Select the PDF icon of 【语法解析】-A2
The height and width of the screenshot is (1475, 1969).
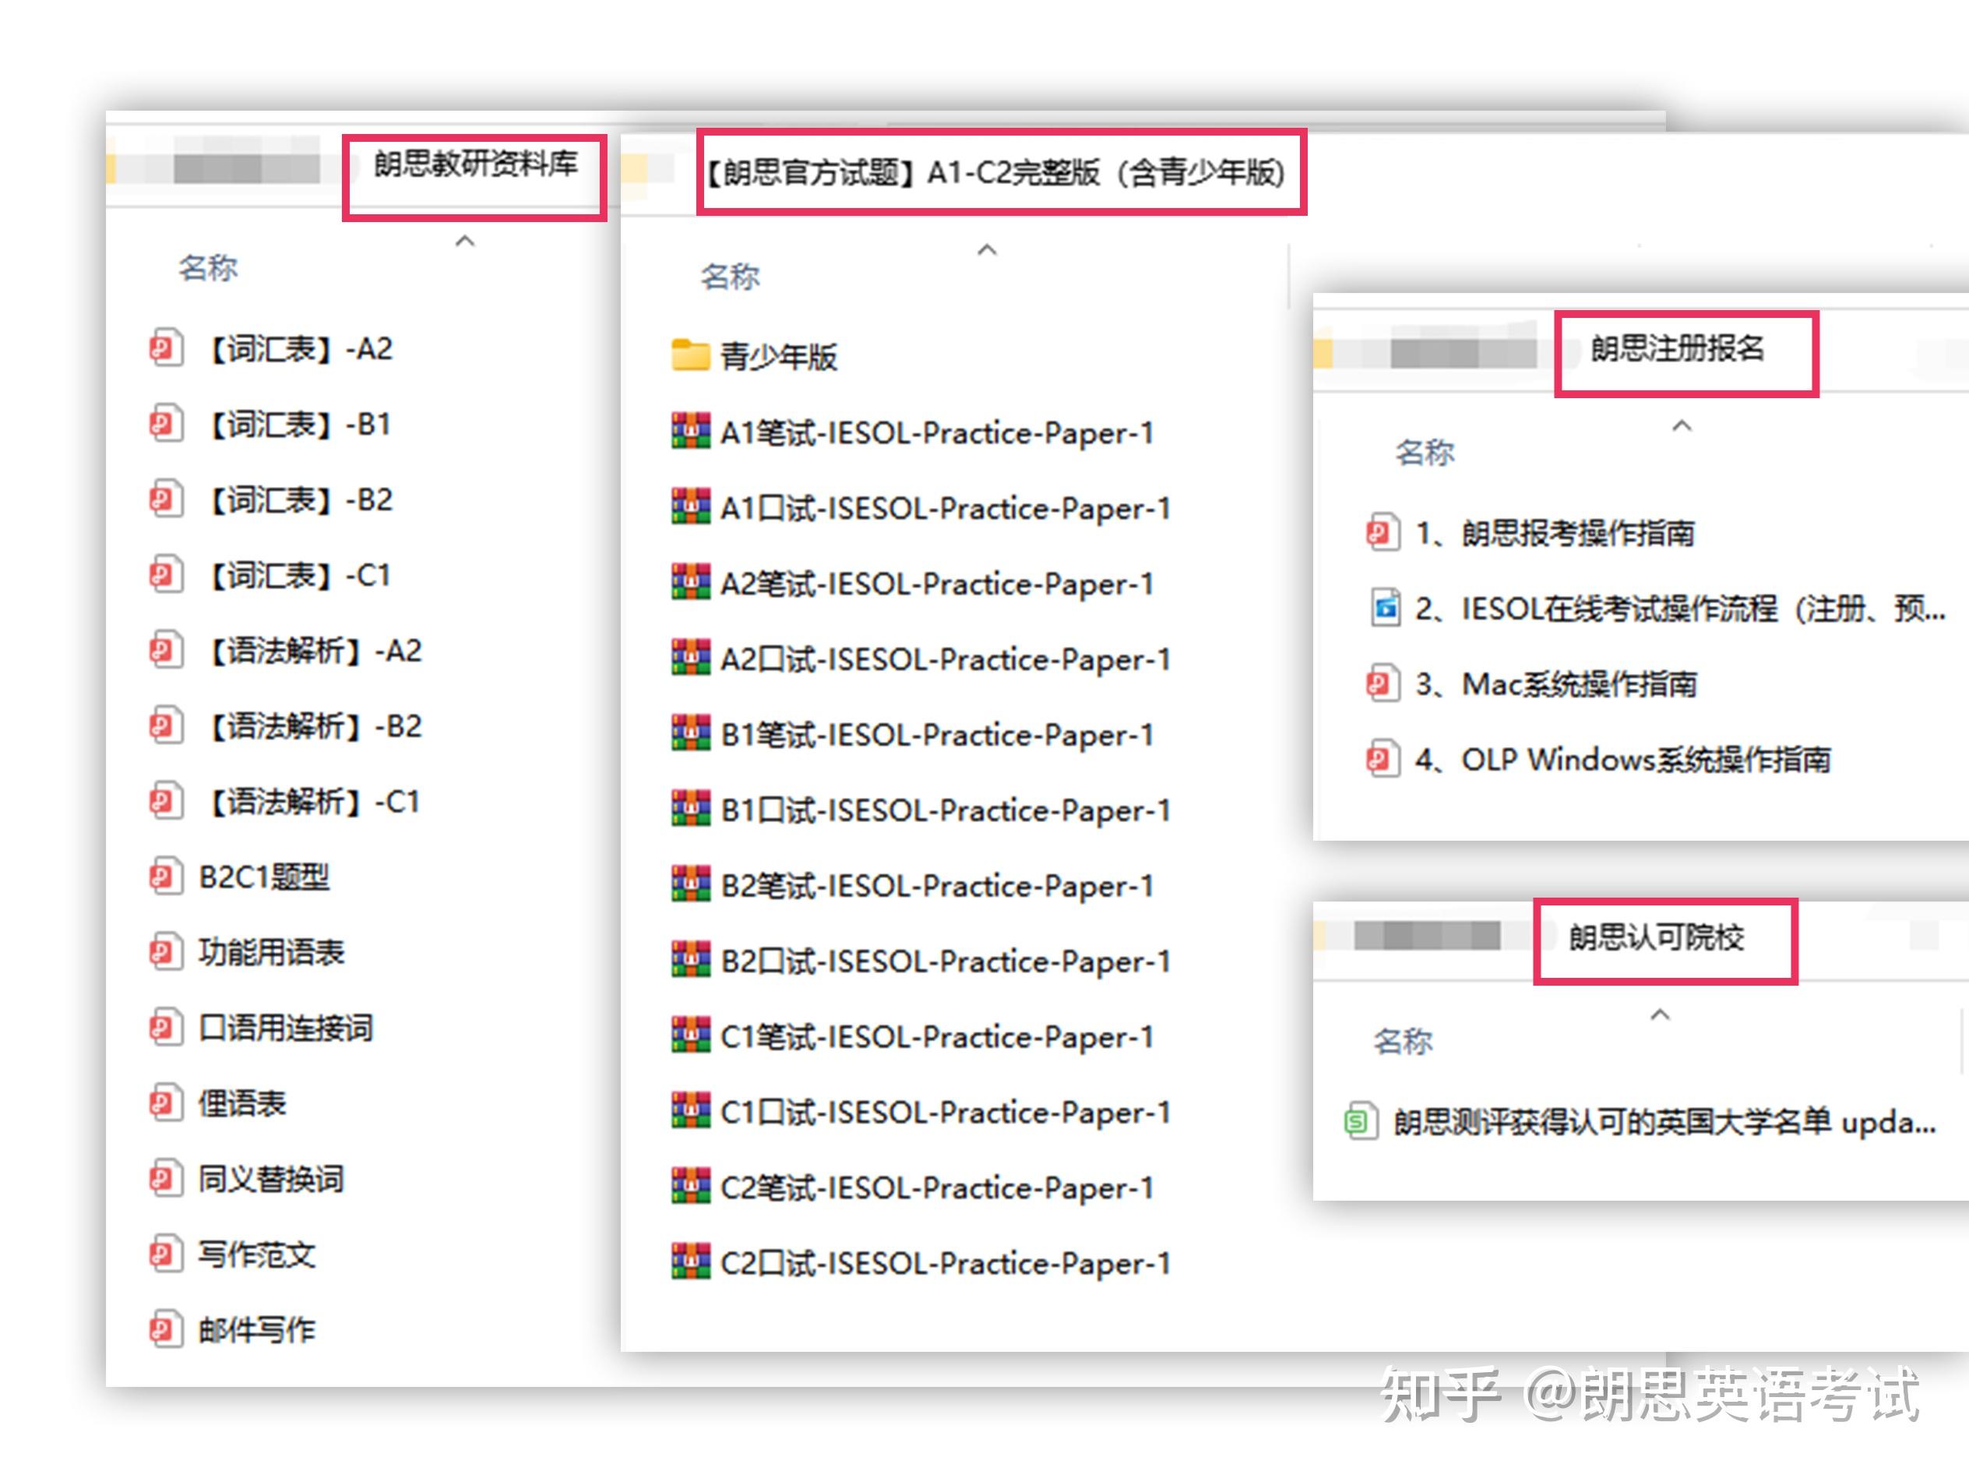coord(166,650)
